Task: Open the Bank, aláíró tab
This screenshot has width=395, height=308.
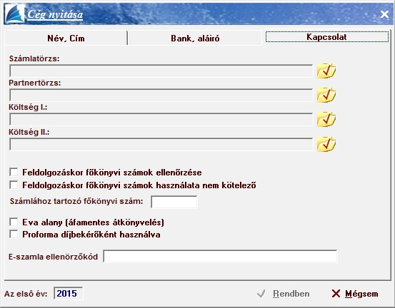Action: pyautogui.click(x=195, y=38)
